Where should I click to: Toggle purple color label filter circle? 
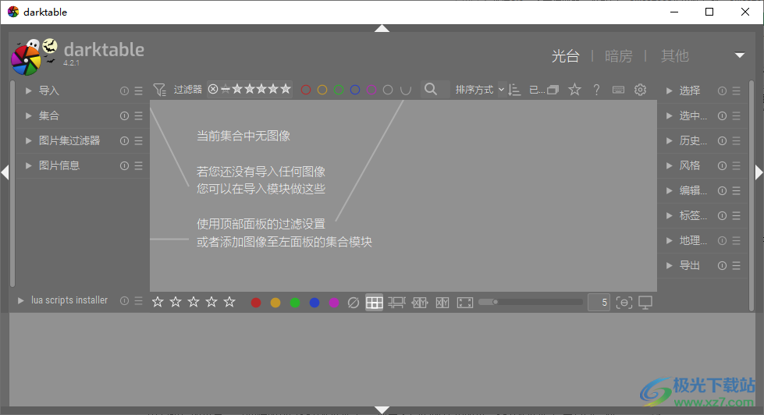tap(371, 90)
